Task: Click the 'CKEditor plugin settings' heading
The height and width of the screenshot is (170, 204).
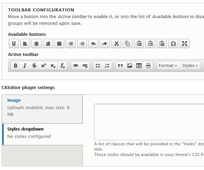Action: (x=28, y=88)
